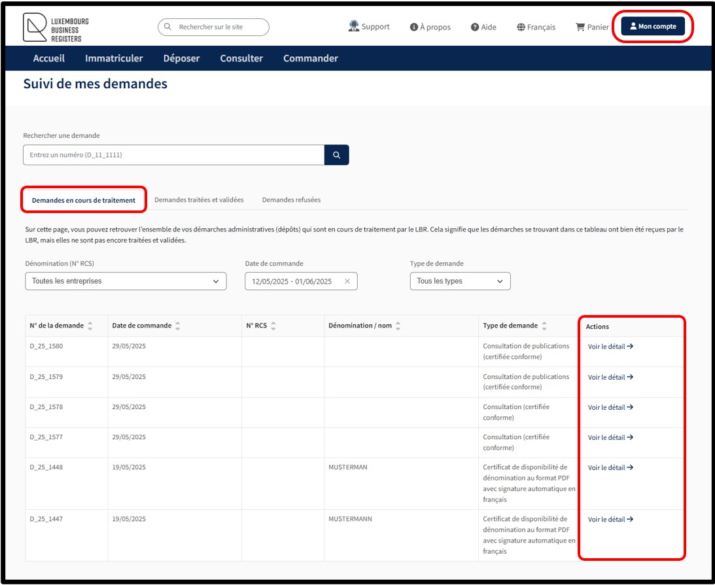The height and width of the screenshot is (585, 715).
Task: Sort by Date de commande column
Action: (178, 326)
